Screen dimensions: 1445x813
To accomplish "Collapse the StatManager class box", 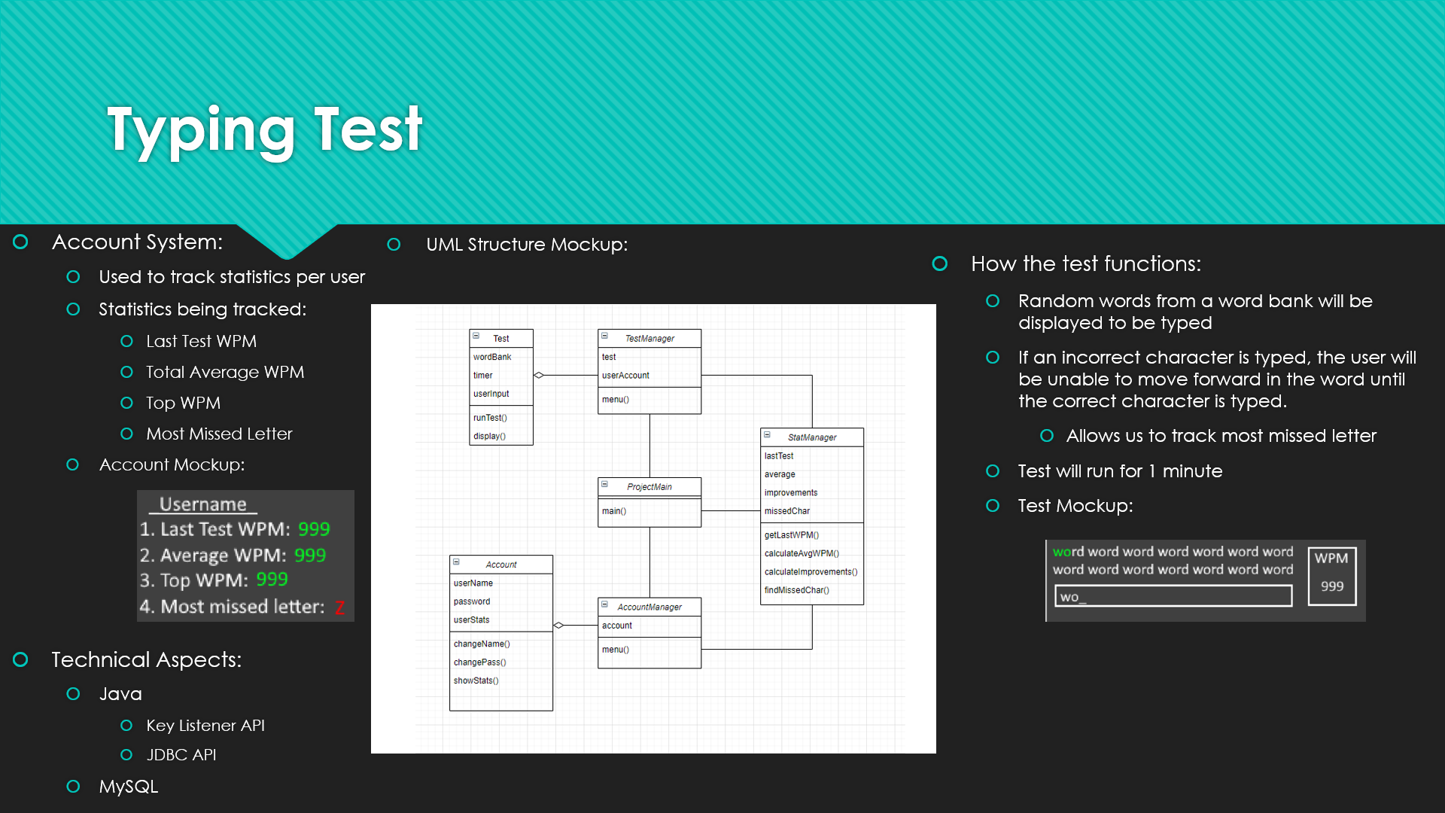I will [x=767, y=435].
